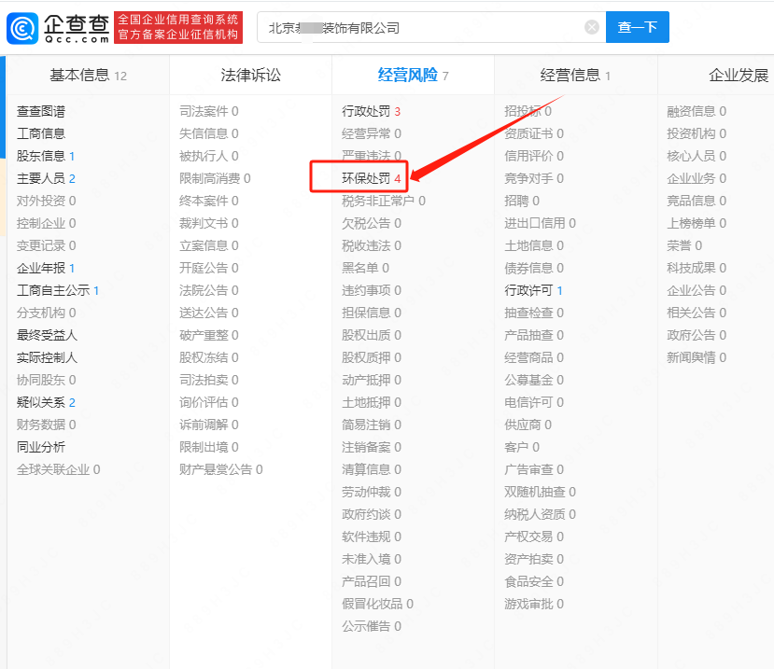Open the 经营风险 tab
The width and height of the screenshot is (774, 669).
click(414, 76)
